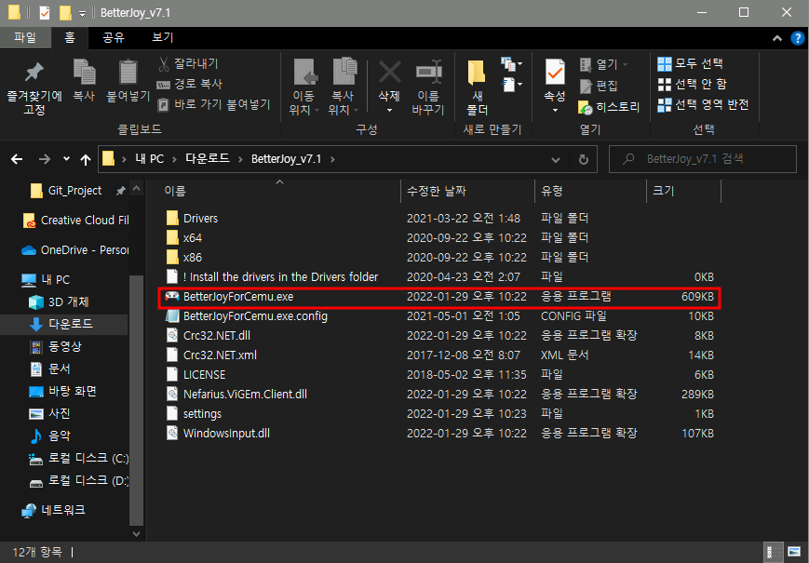Click the navigation pane scrollbar up arrow
809x563 pixels.
coord(136,189)
